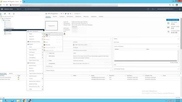Click the PowerShell icon in the taskbar

tap(12, 101)
